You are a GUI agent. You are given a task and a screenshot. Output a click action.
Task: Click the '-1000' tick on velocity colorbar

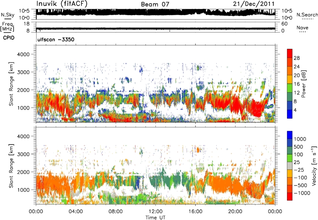point(302,193)
